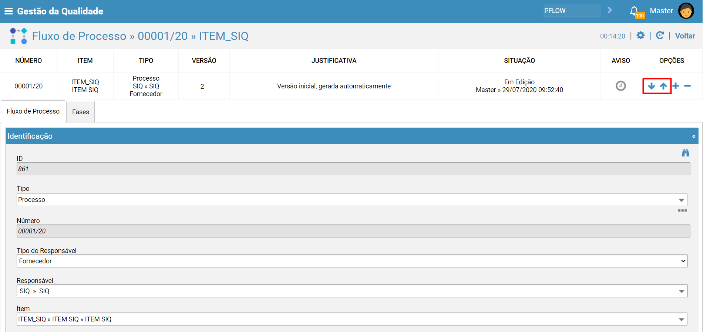The height and width of the screenshot is (334, 710).
Task: Click the SITUAÇÃO column header
Action: 519,61
